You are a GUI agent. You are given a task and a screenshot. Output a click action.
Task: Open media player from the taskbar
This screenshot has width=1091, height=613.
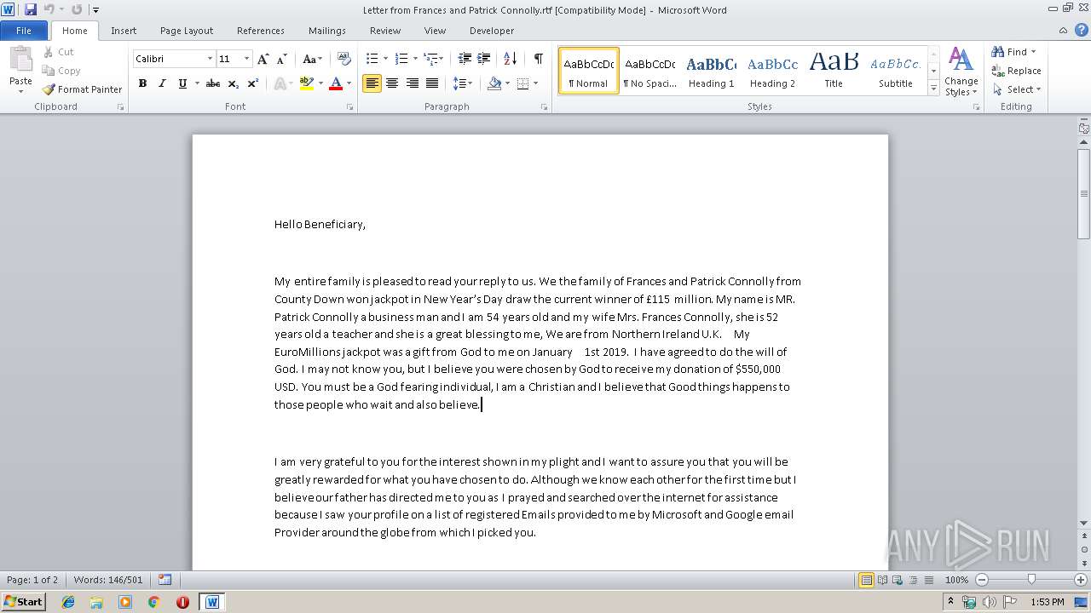125,602
